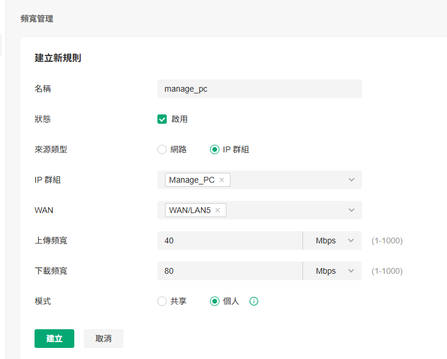Expand the IP 群組 dropdown chevron
Screen dimensions: 447x359
coord(352,180)
